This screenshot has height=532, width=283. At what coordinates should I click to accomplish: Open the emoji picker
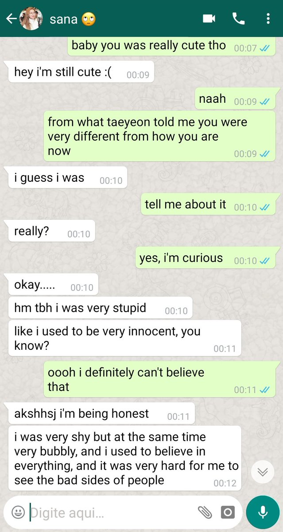tap(18, 512)
